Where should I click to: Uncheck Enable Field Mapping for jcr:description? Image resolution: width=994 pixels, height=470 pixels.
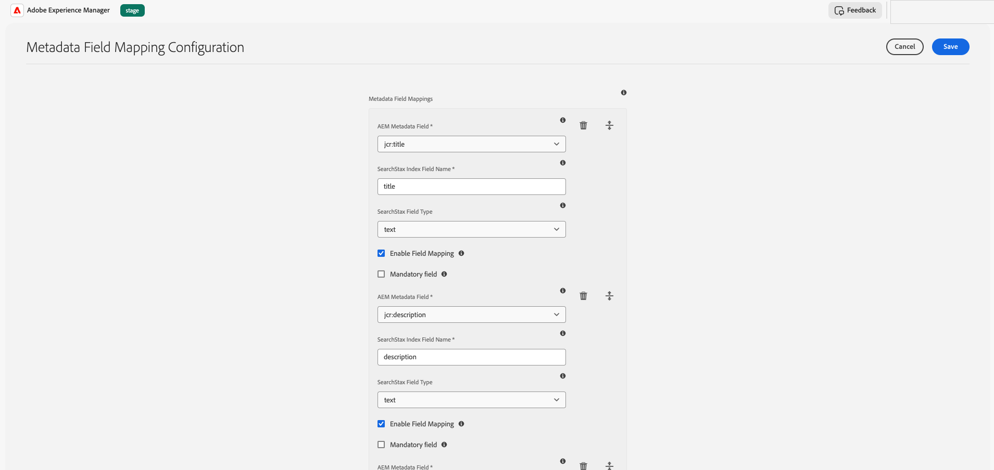(381, 424)
